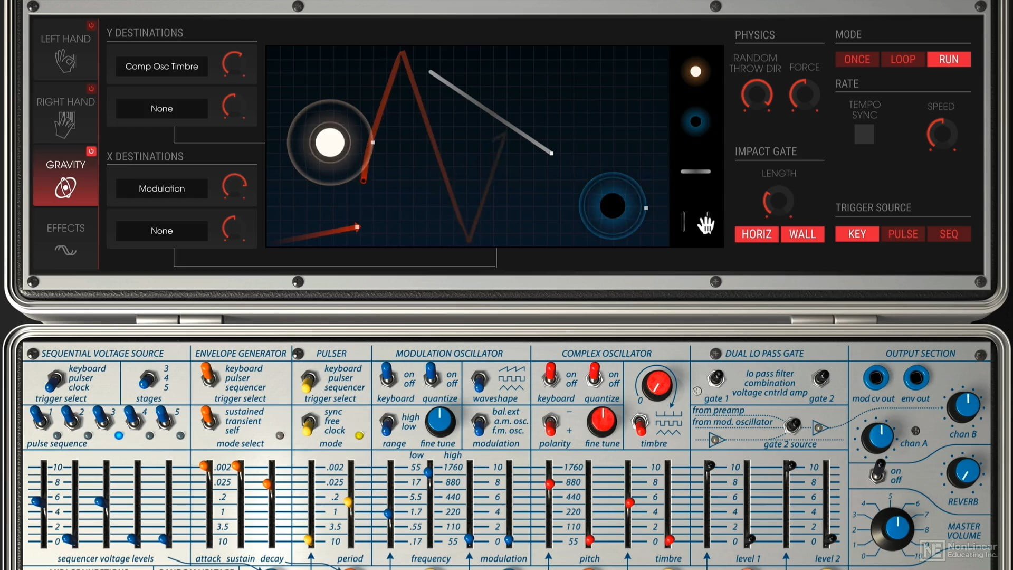Click the IMPACT GATE panel label
This screenshot has width=1013, height=570.
pos(766,151)
